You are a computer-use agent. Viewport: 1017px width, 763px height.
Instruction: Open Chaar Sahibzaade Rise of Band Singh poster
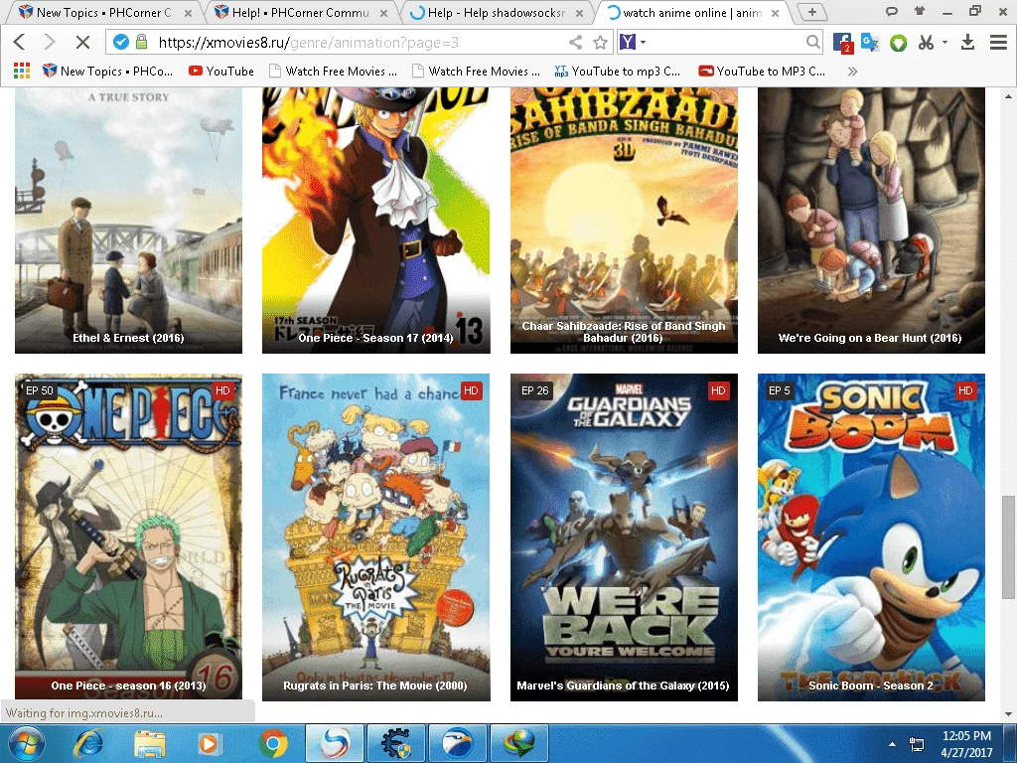click(x=624, y=221)
